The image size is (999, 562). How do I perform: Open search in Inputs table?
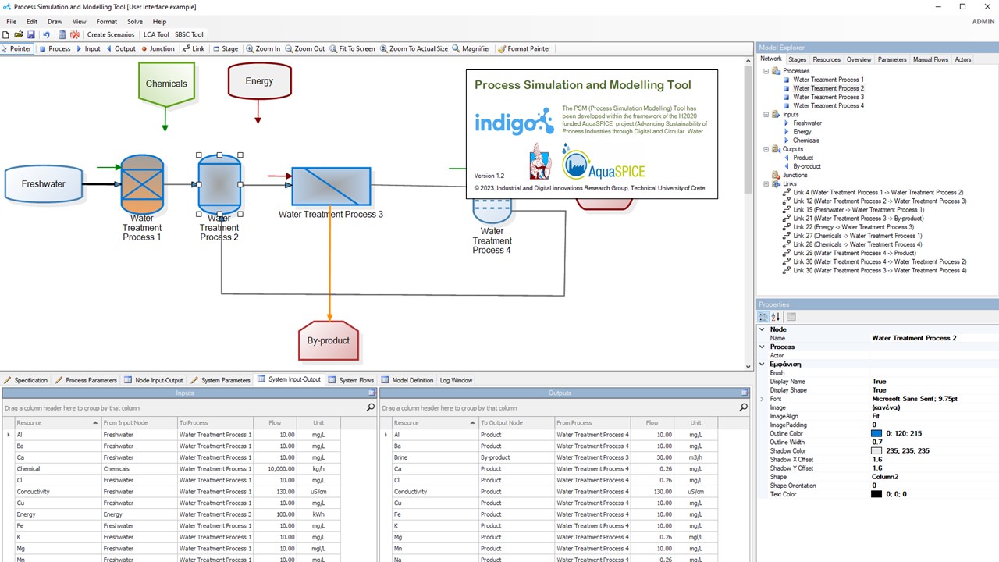[x=370, y=407]
